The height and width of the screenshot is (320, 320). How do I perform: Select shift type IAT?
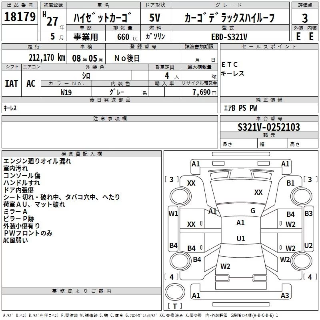(x=12, y=84)
